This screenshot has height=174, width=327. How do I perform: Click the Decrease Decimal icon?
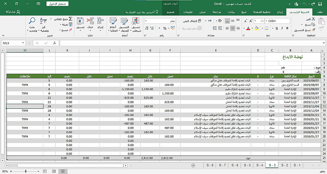(146, 28)
